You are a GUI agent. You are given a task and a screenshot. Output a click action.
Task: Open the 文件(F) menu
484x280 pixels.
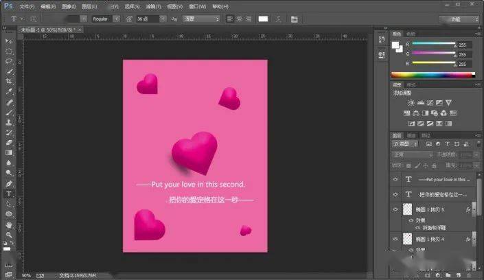pyautogui.click(x=27, y=5)
